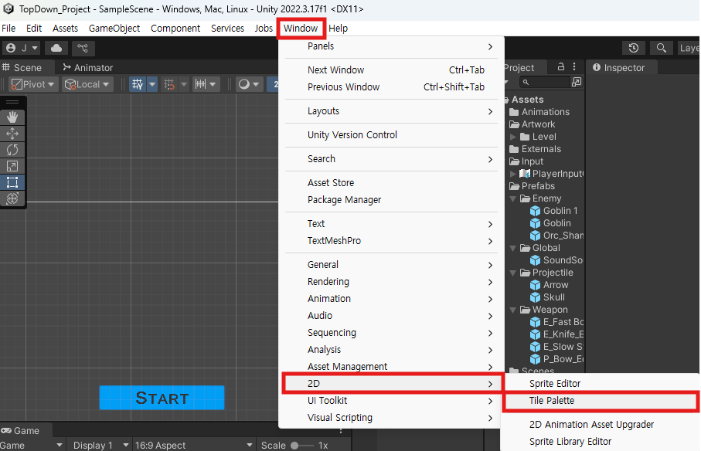The image size is (701, 451).
Task: Collapse the Projectile folder
Action: [x=512, y=273]
